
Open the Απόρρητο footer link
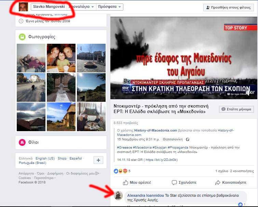[x=26, y=174]
